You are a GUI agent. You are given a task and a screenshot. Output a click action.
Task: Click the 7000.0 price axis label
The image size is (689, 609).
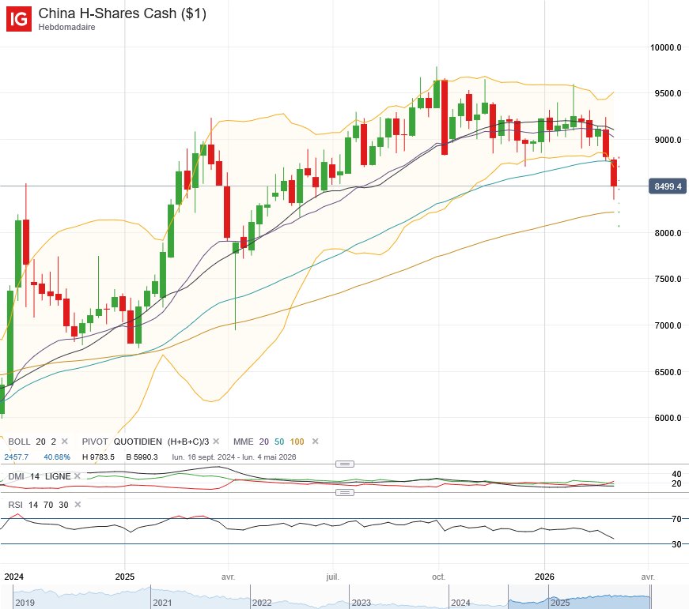[x=668, y=325]
